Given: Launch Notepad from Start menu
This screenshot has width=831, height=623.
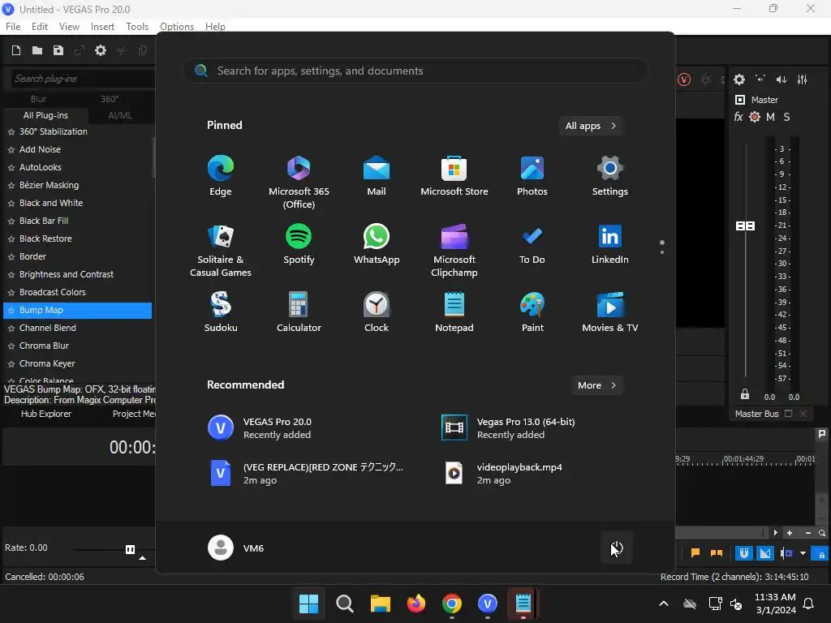Looking at the screenshot, I should (454, 312).
